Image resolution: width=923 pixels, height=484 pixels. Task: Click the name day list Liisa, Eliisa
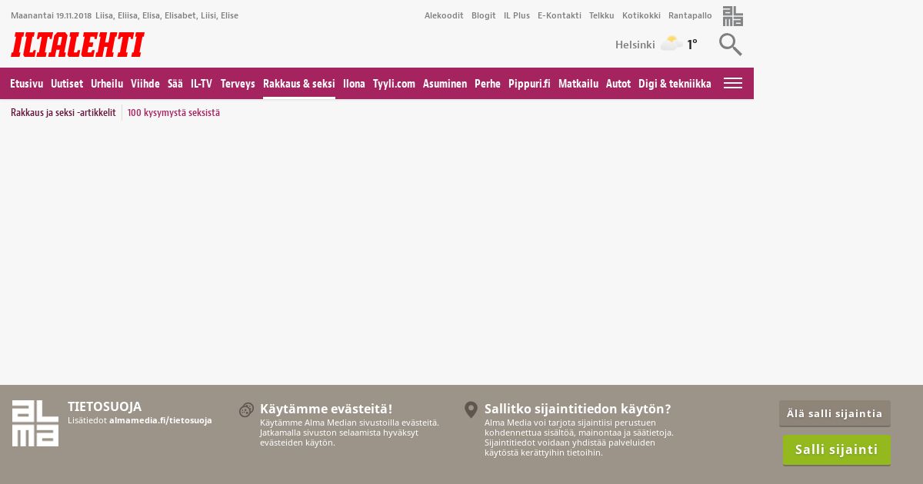click(167, 15)
